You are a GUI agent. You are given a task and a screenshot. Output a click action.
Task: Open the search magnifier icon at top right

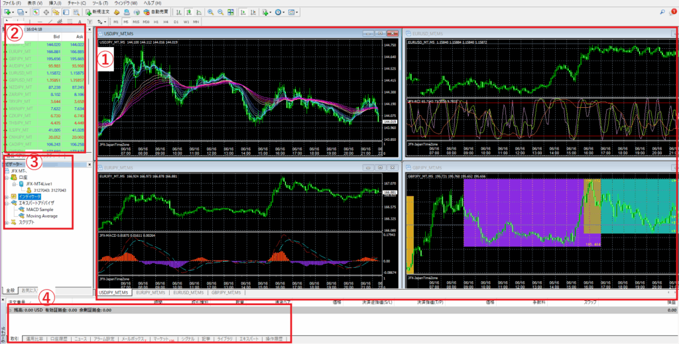664,12
